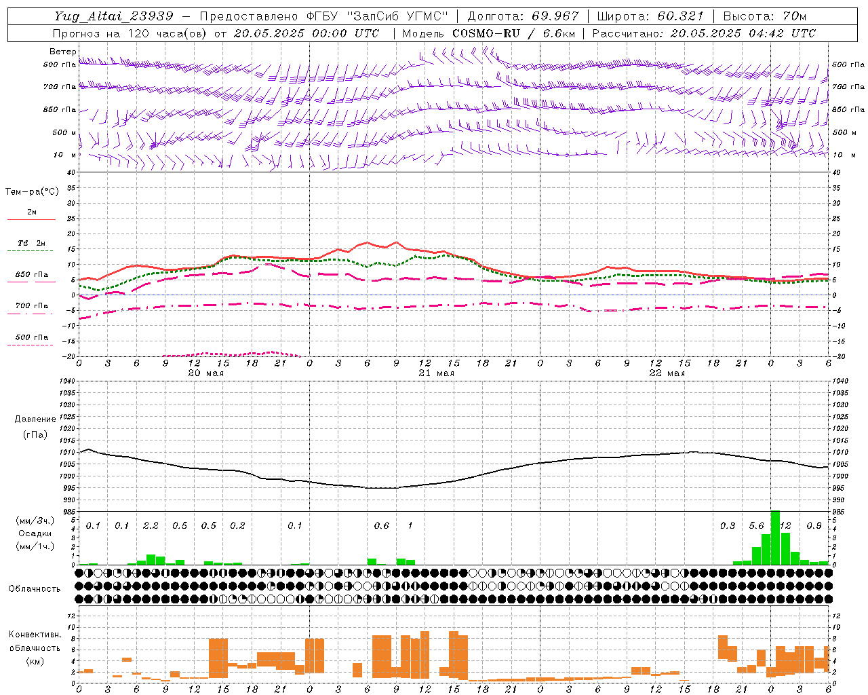Click the Ветер wind section label

(62, 52)
